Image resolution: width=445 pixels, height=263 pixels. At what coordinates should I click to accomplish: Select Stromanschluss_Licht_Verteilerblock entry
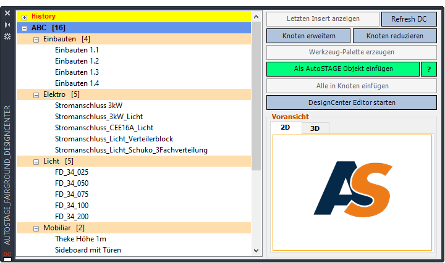point(114,138)
